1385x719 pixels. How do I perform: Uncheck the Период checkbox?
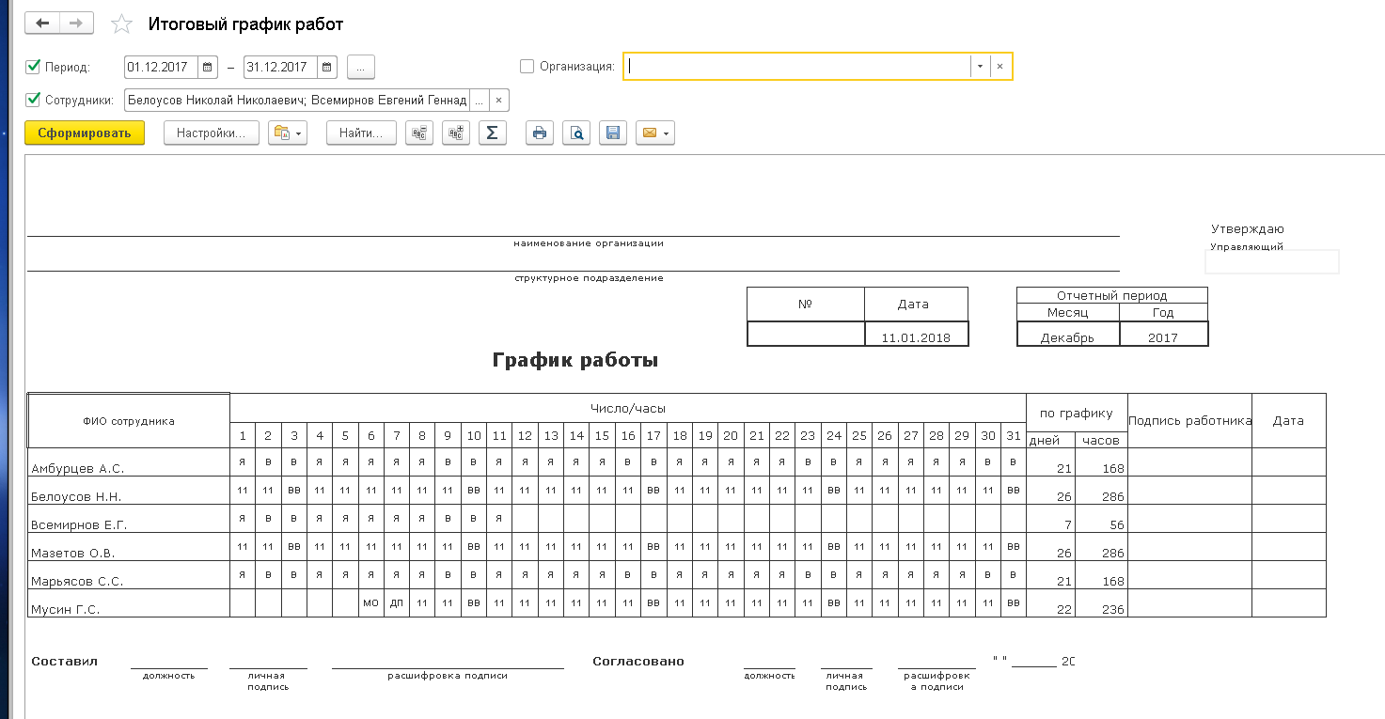(34, 67)
